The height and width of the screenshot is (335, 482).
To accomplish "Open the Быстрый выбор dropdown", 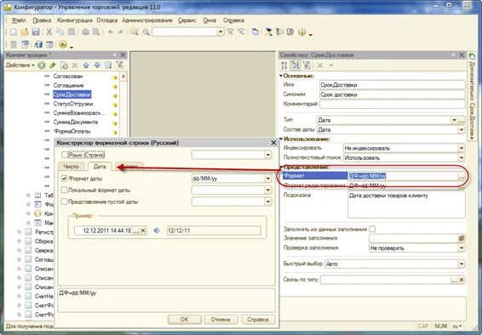I will click(462, 264).
